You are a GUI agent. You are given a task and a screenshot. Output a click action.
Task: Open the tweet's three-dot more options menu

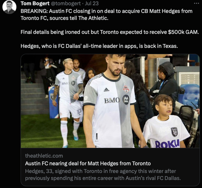click(x=196, y=3)
